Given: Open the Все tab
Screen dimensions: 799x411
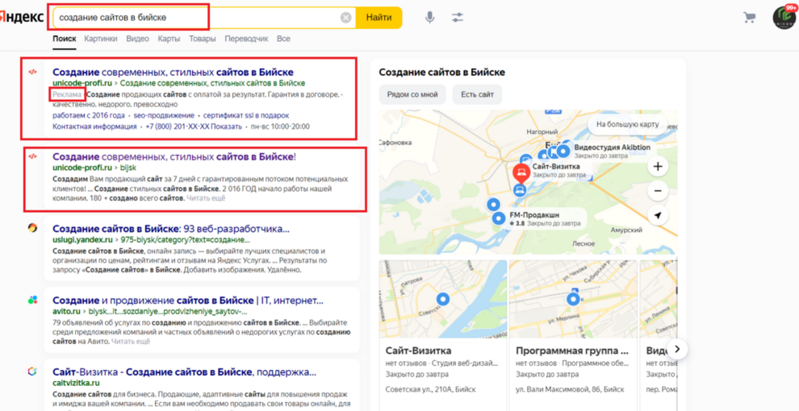Looking at the screenshot, I should pos(283,39).
